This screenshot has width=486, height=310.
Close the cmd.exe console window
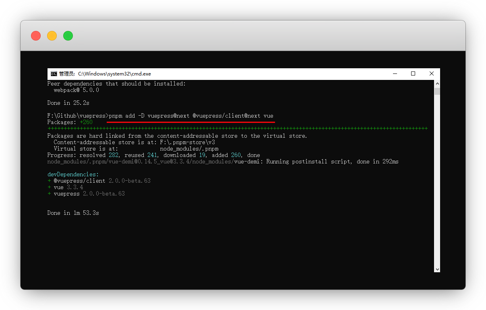click(x=432, y=74)
